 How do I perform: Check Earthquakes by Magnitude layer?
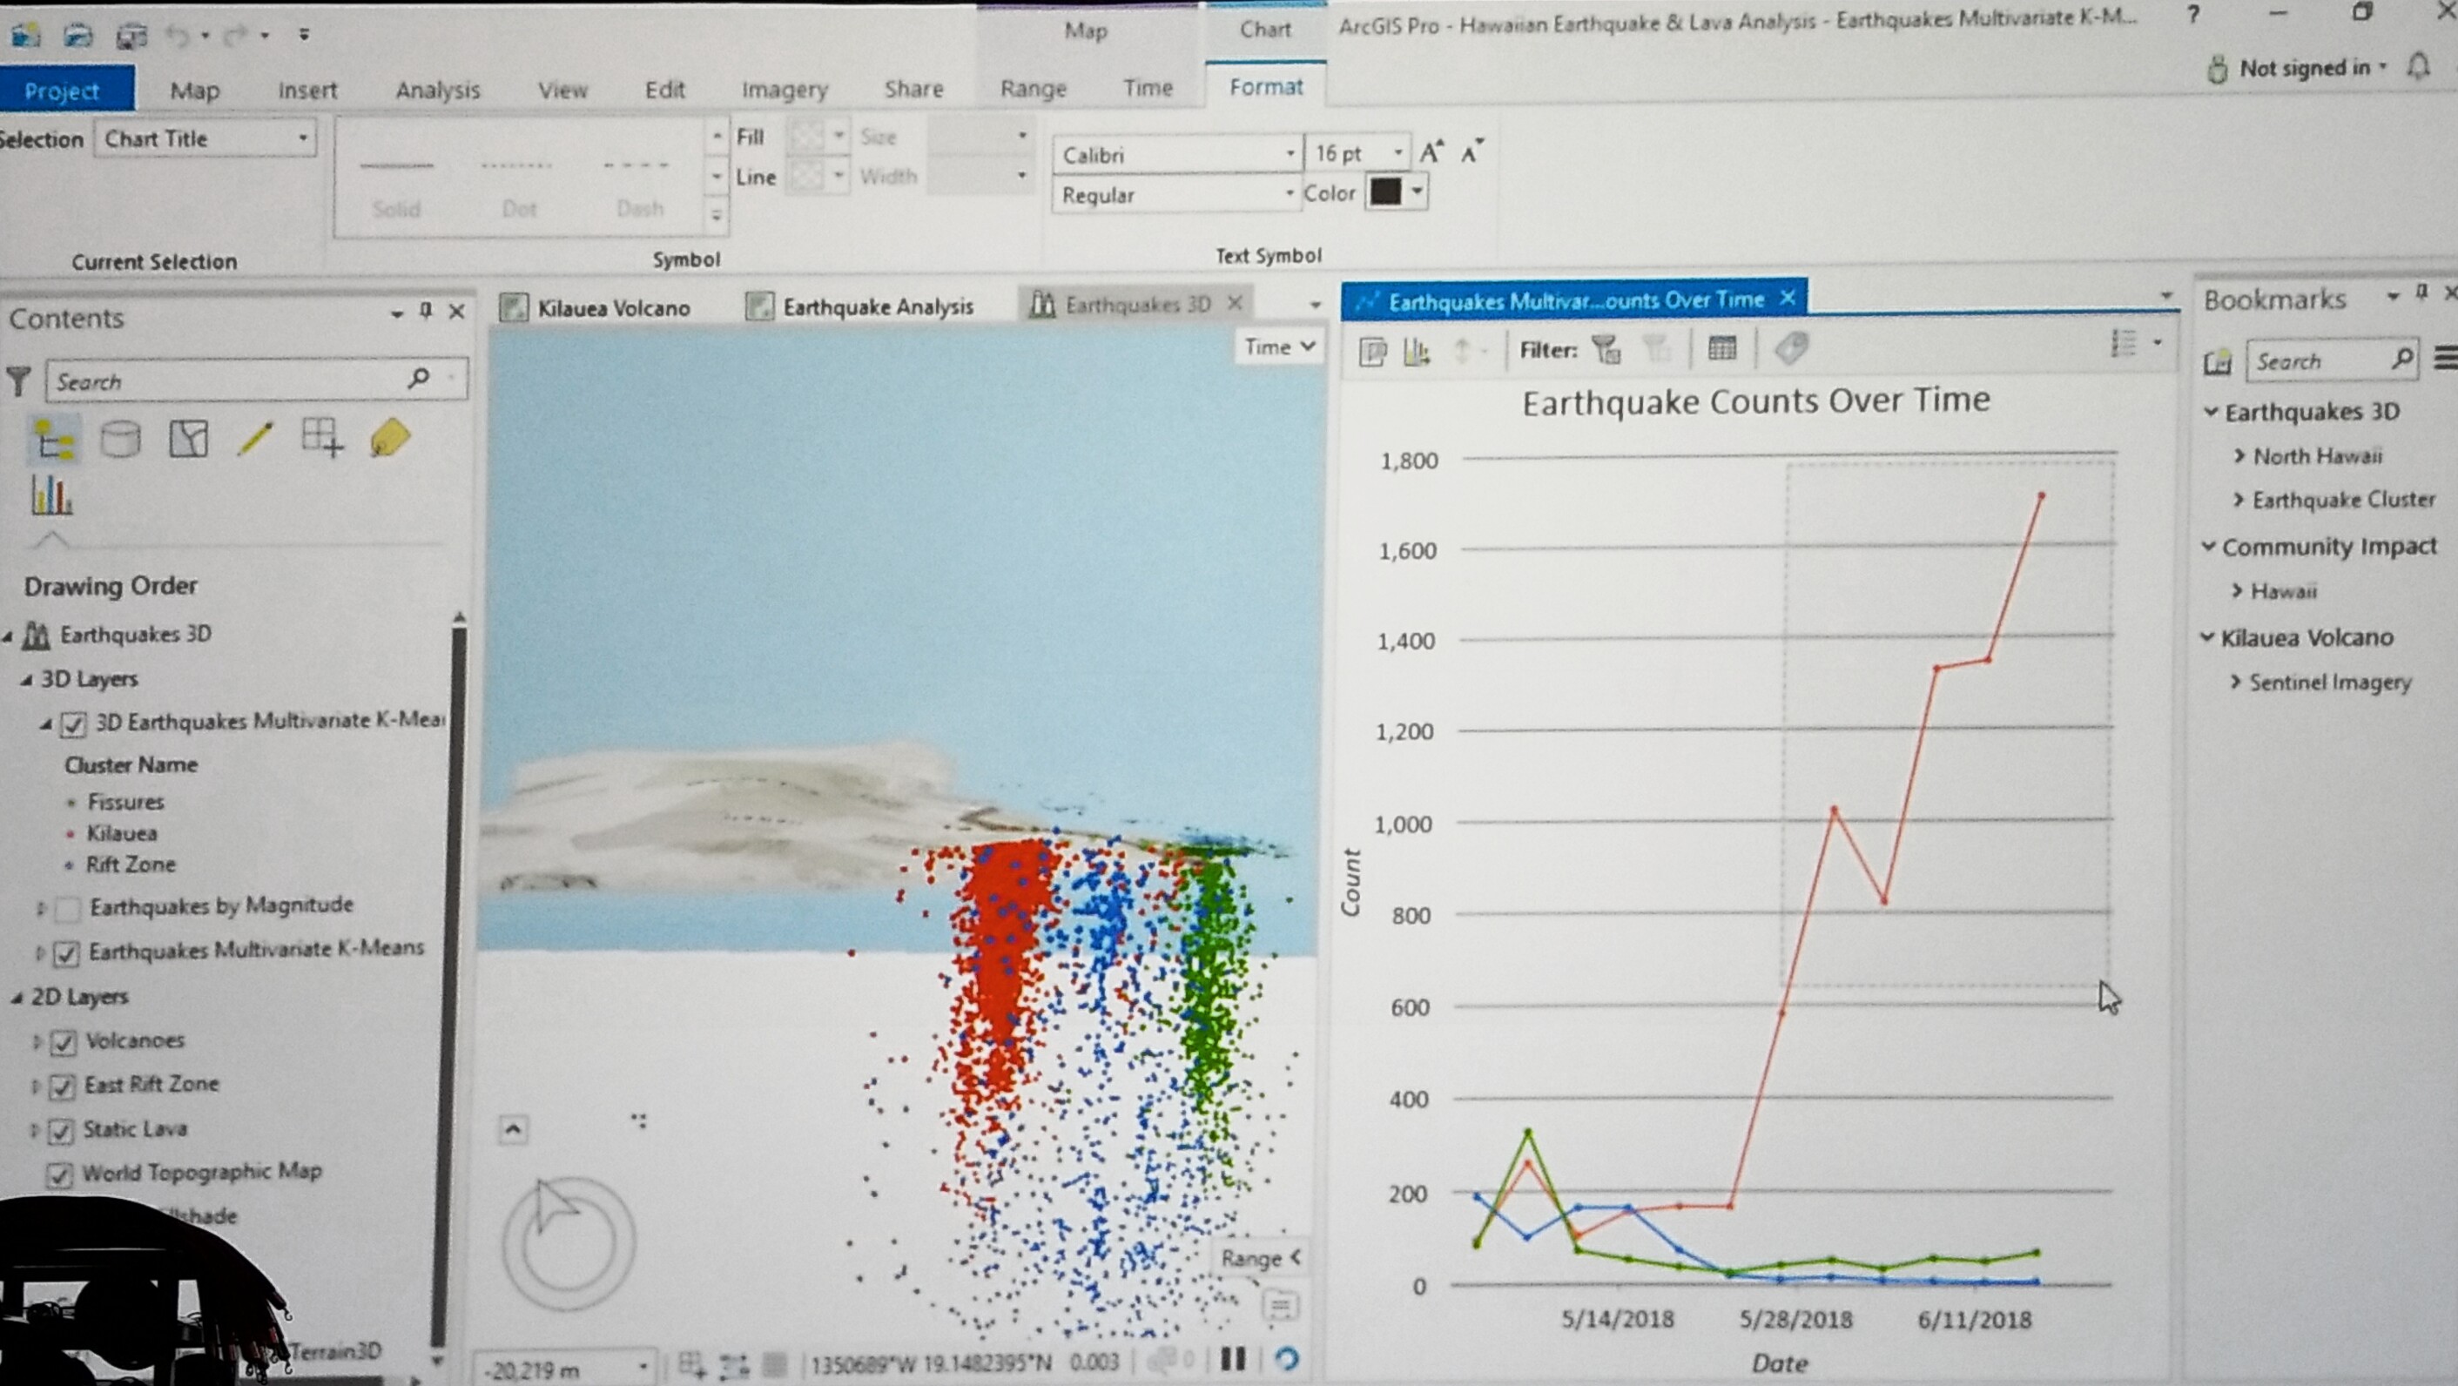click(68, 908)
